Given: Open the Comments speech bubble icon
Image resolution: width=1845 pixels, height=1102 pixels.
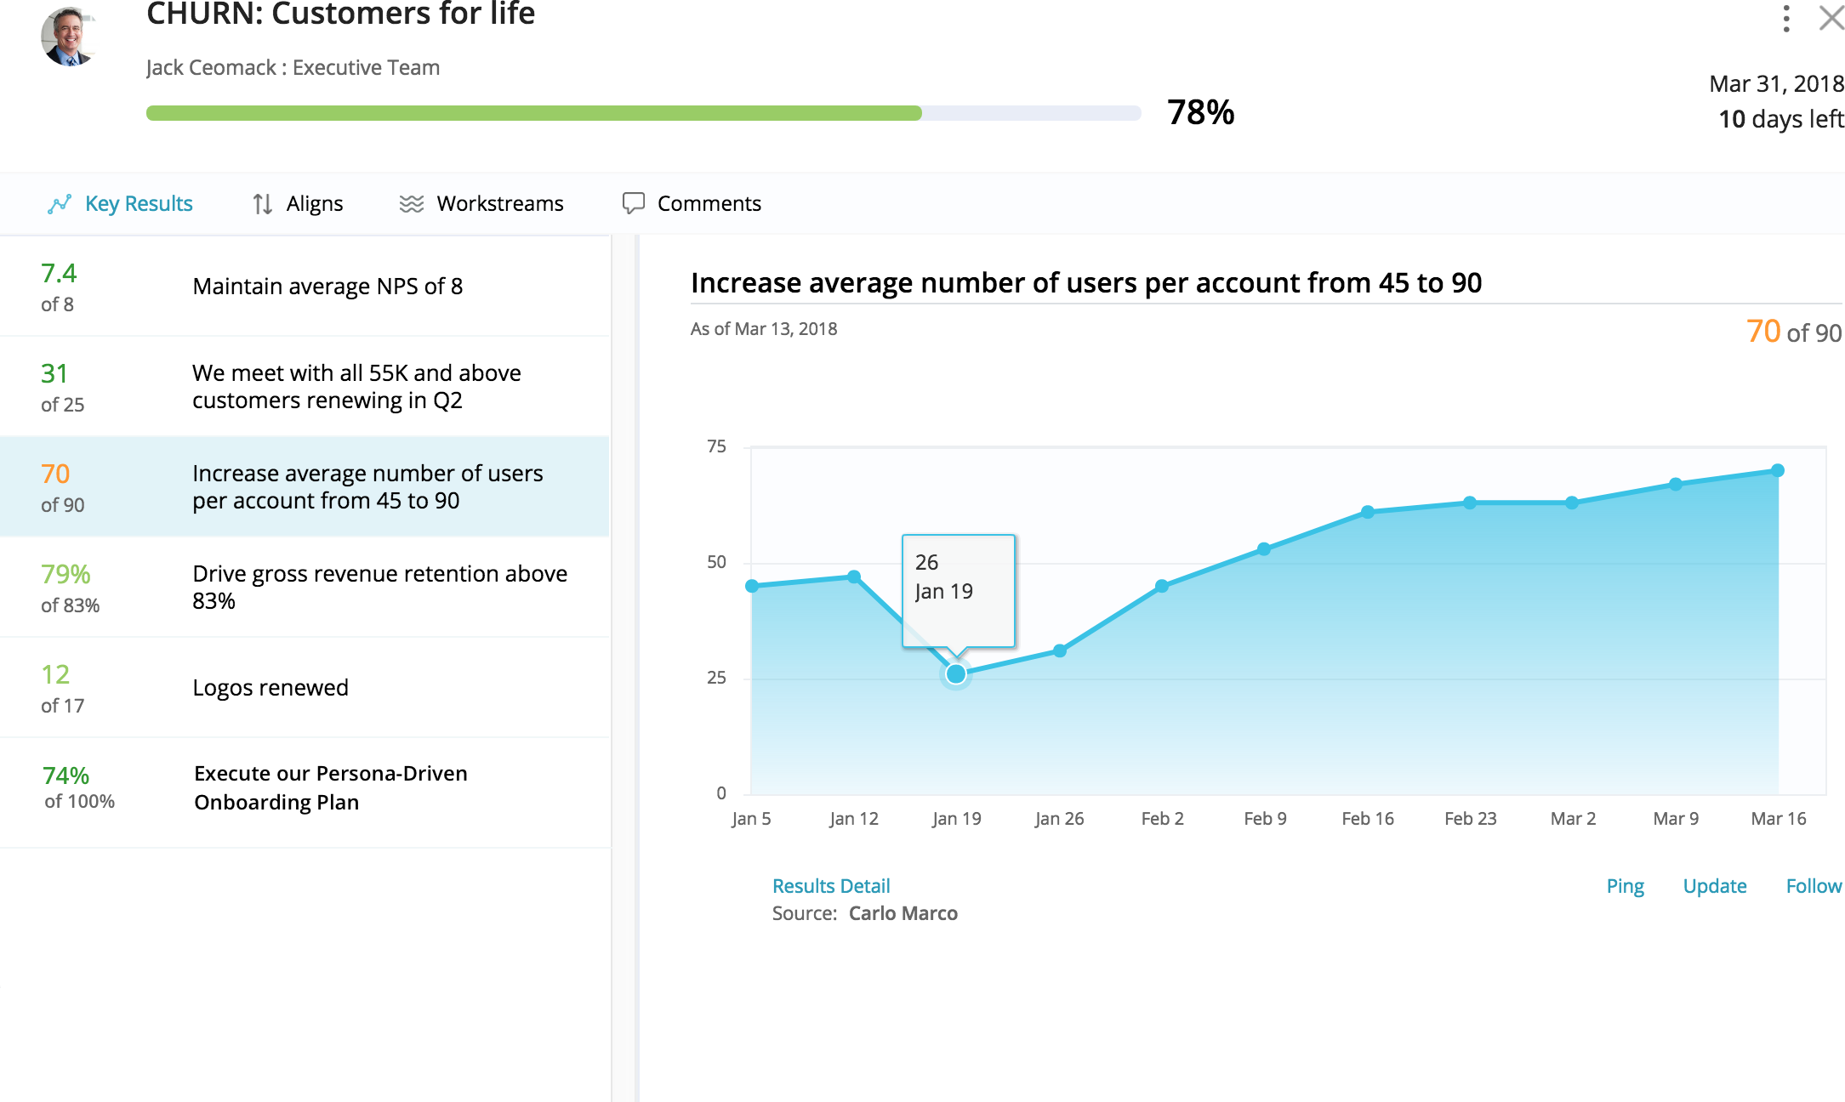Looking at the screenshot, I should (633, 202).
